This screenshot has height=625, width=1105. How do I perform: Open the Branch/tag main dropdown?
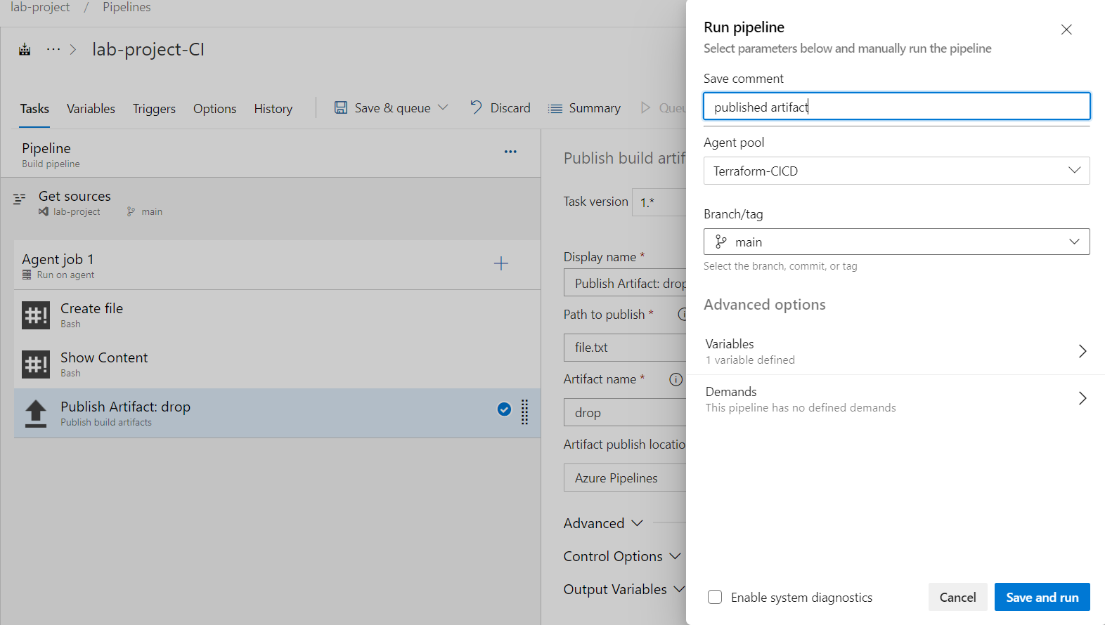(897, 242)
